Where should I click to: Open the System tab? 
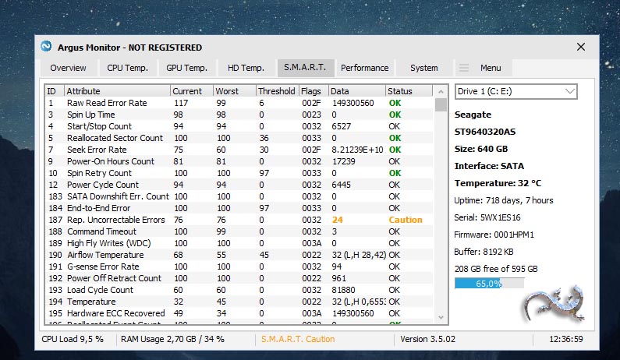point(423,68)
